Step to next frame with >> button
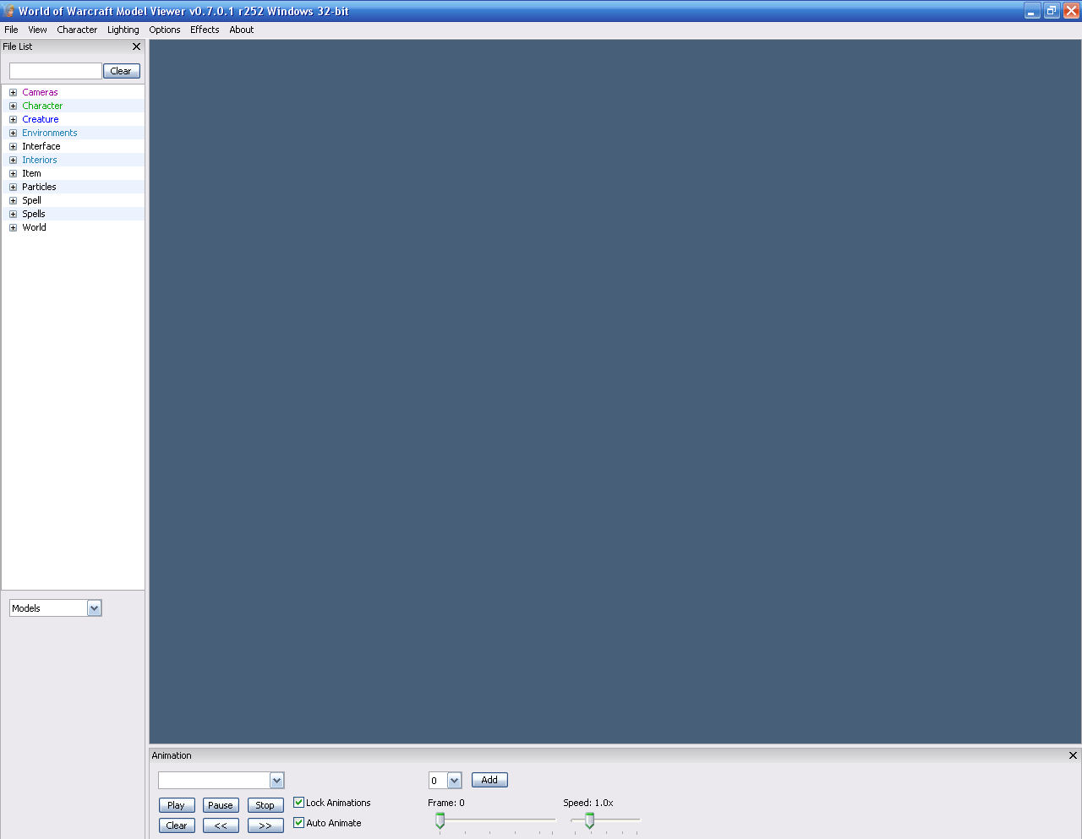Viewport: 1082px width, 839px height. click(x=265, y=825)
